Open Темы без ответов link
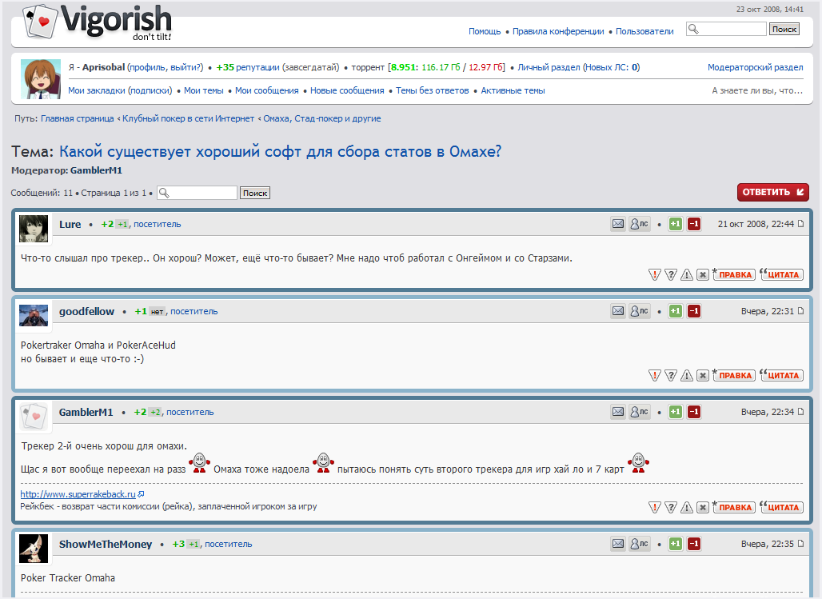The image size is (822, 599). [432, 90]
